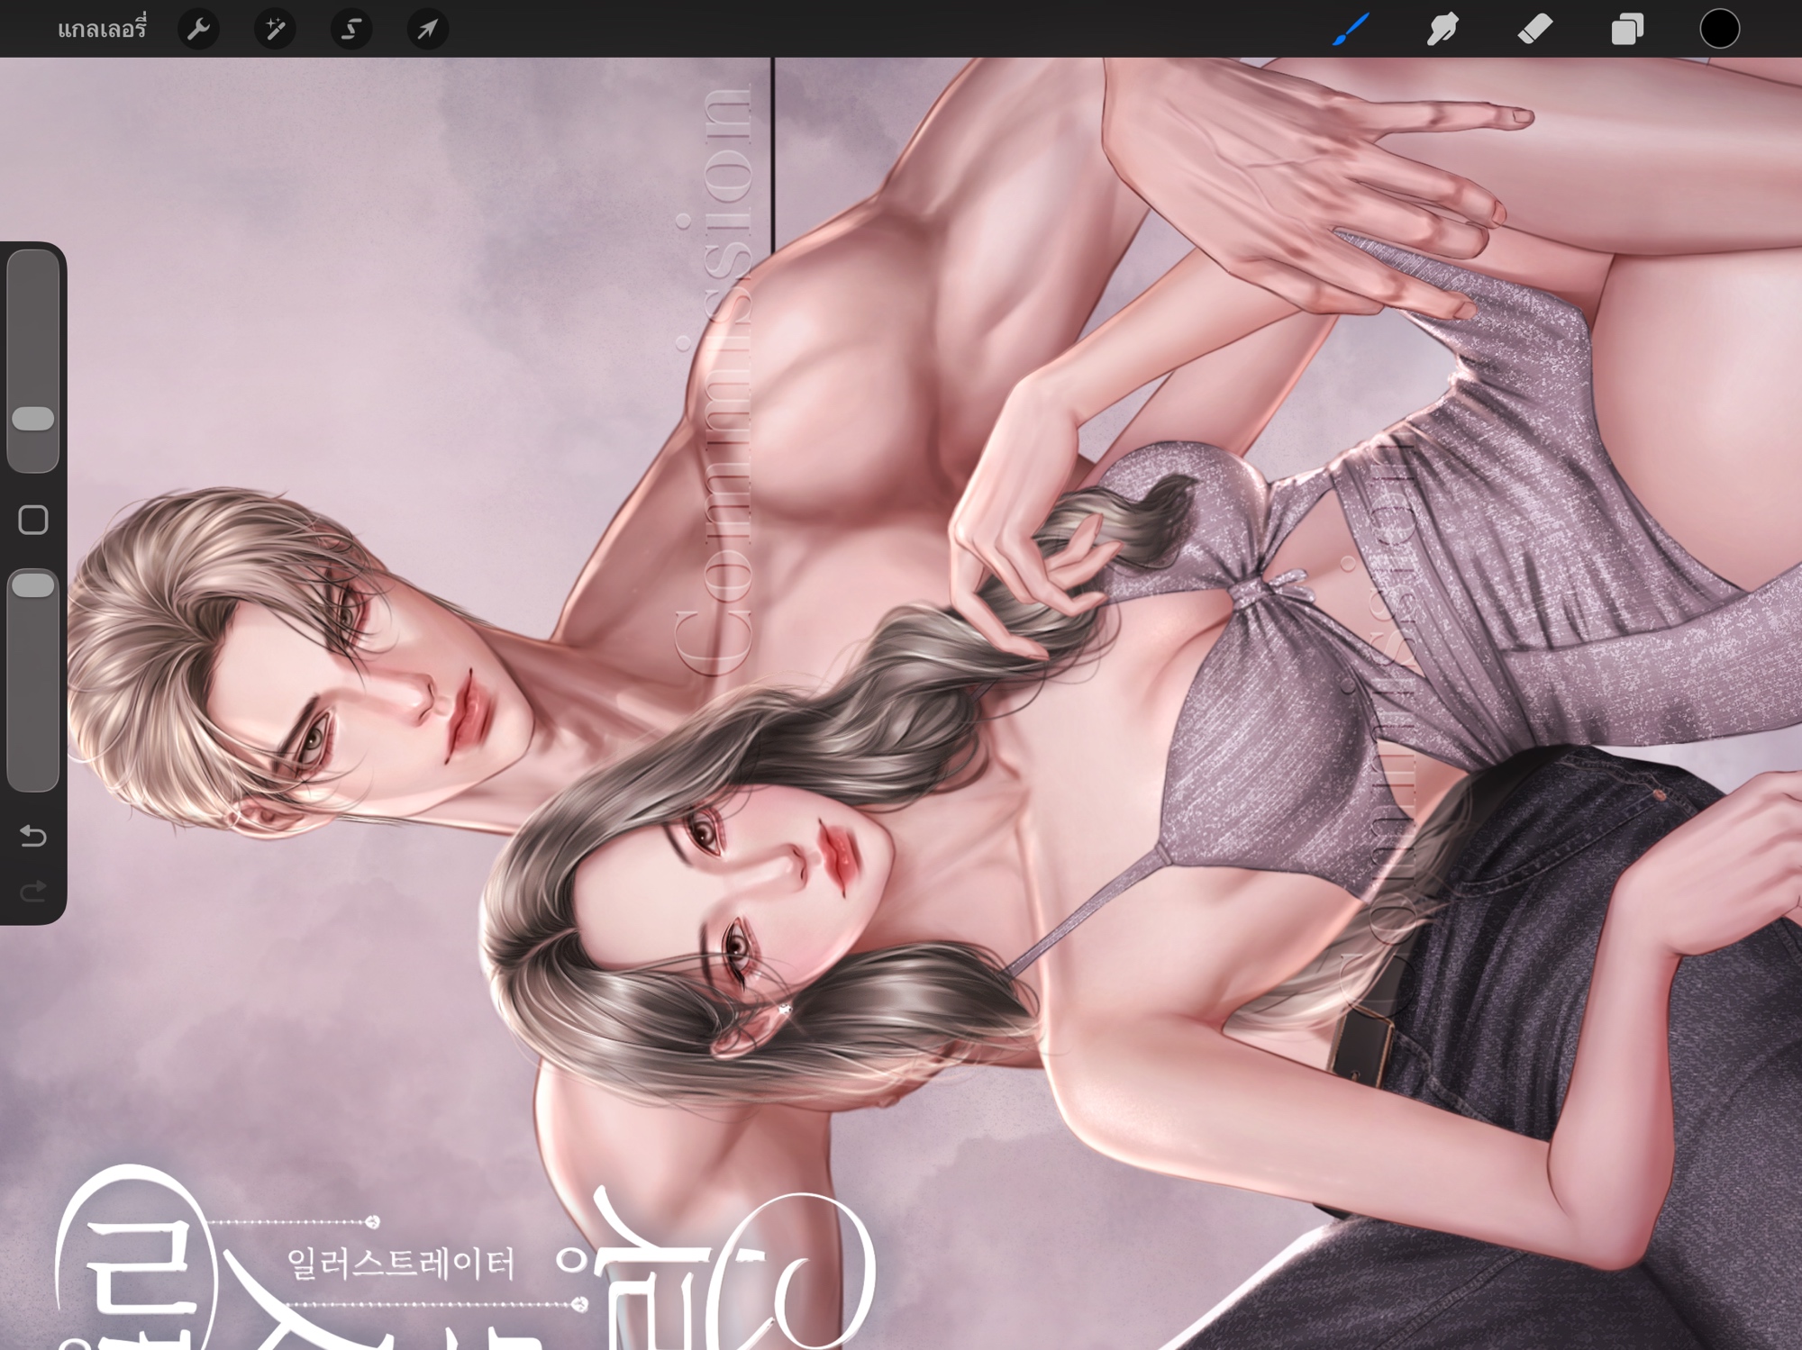The height and width of the screenshot is (1350, 1802).
Task: Tap the Korean text 일러스트레이터 on the canvas
Action: coord(400,1264)
